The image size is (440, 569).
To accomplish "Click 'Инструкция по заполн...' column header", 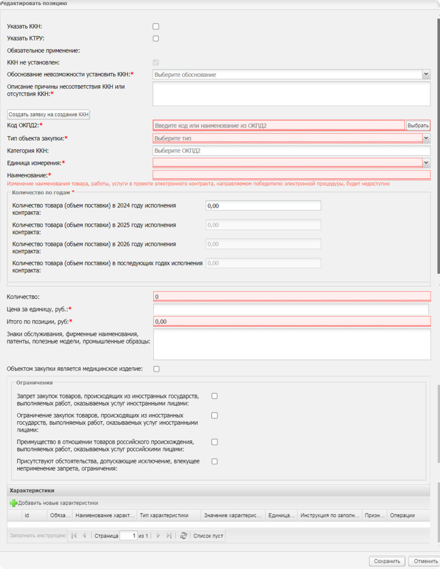I will click(330, 515).
